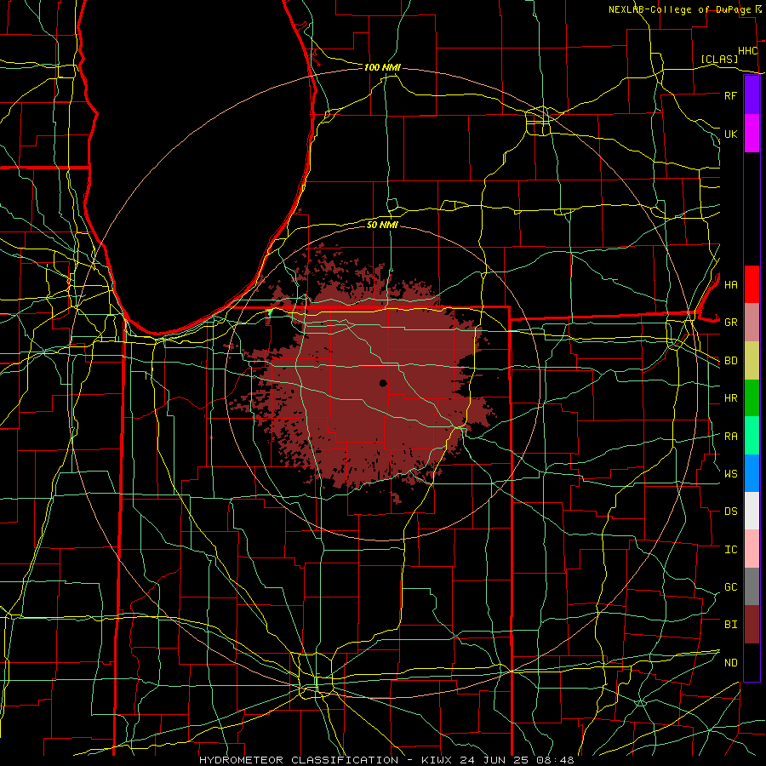The image size is (766, 766).
Task: Click the 'BI' legend label
Action: (730, 625)
